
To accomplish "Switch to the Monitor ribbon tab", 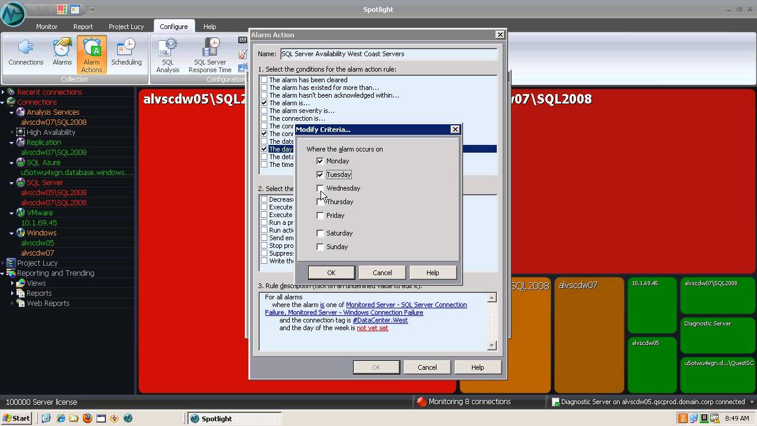I will pyautogui.click(x=47, y=27).
